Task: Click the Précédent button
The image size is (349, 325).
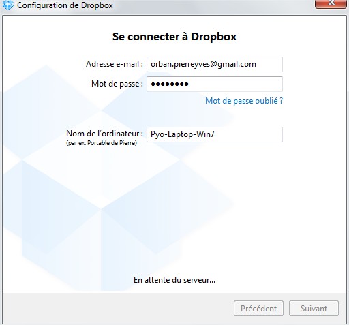Action: pyautogui.click(x=258, y=309)
